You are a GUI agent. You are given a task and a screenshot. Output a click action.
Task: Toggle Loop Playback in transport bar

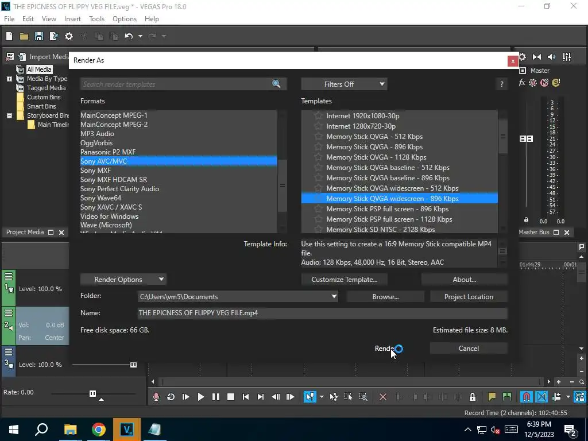tap(171, 397)
